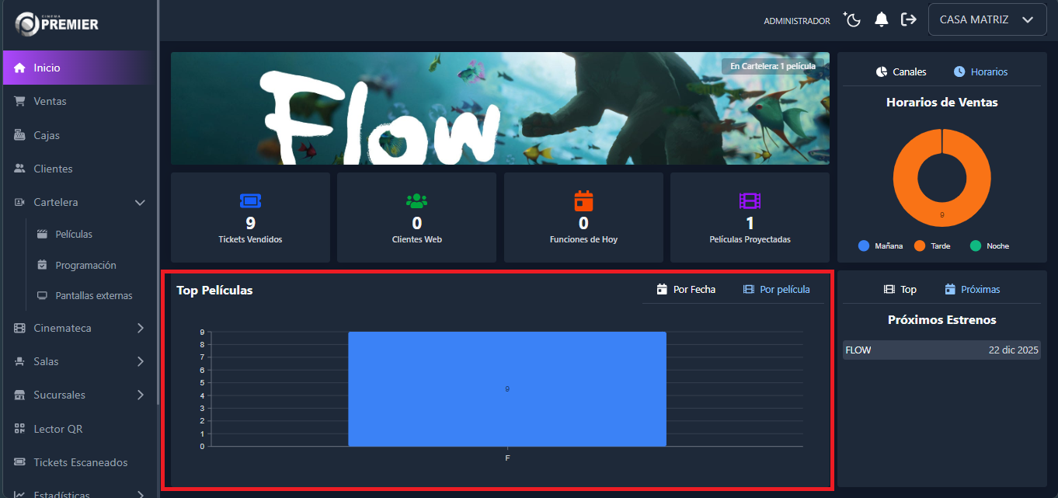The height and width of the screenshot is (498, 1058).
Task: Toggle dark mode with the moon icon
Action: pos(853,20)
